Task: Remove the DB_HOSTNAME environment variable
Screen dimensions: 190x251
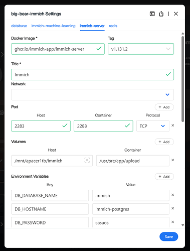Action: click(173, 208)
